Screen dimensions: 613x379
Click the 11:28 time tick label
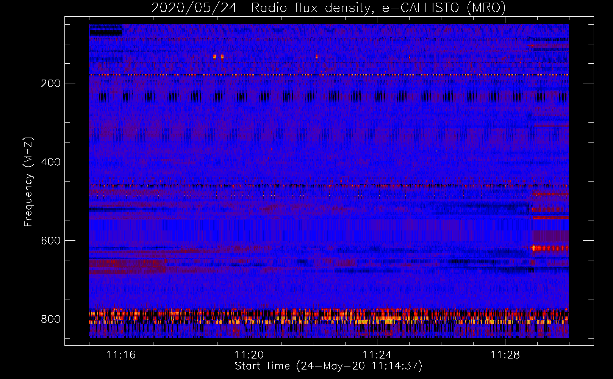click(x=505, y=355)
